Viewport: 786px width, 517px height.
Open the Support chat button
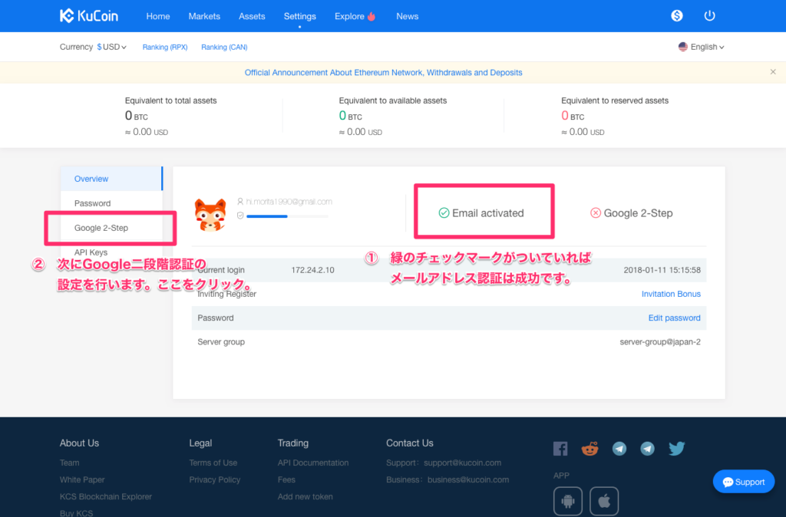click(x=743, y=482)
